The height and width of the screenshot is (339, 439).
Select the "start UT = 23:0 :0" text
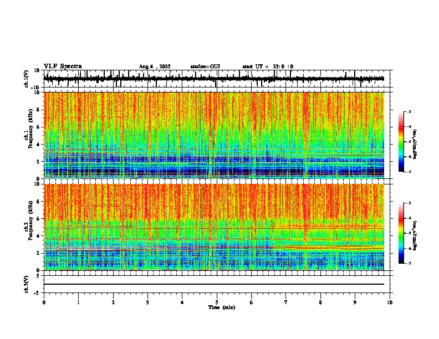pos(268,66)
